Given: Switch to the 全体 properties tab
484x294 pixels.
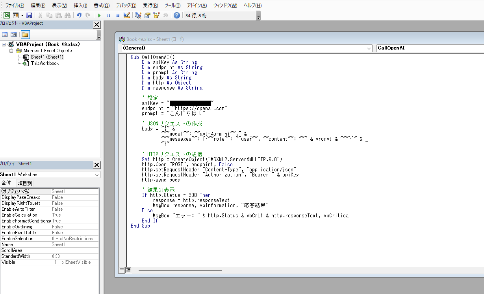Looking at the screenshot, I should (x=7, y=183).
